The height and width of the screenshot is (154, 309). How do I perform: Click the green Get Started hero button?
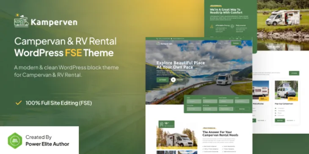coord(163,80)
